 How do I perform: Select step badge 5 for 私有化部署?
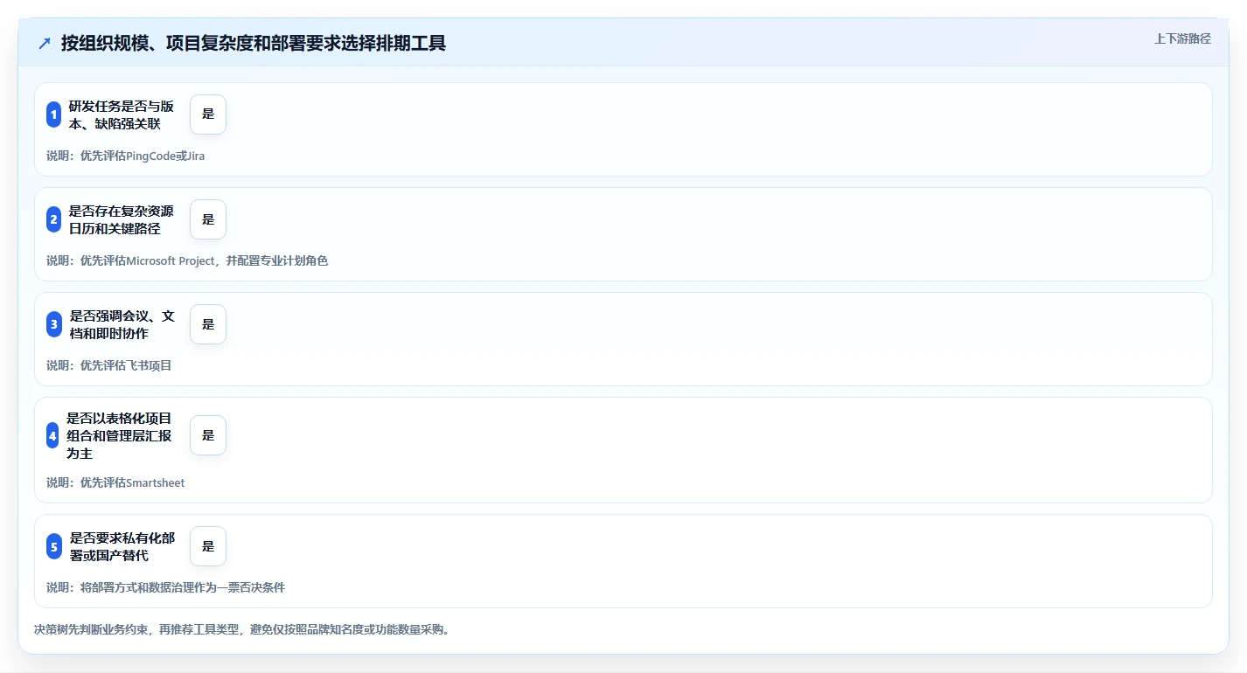pyautogui.click(x=54, y=546)
